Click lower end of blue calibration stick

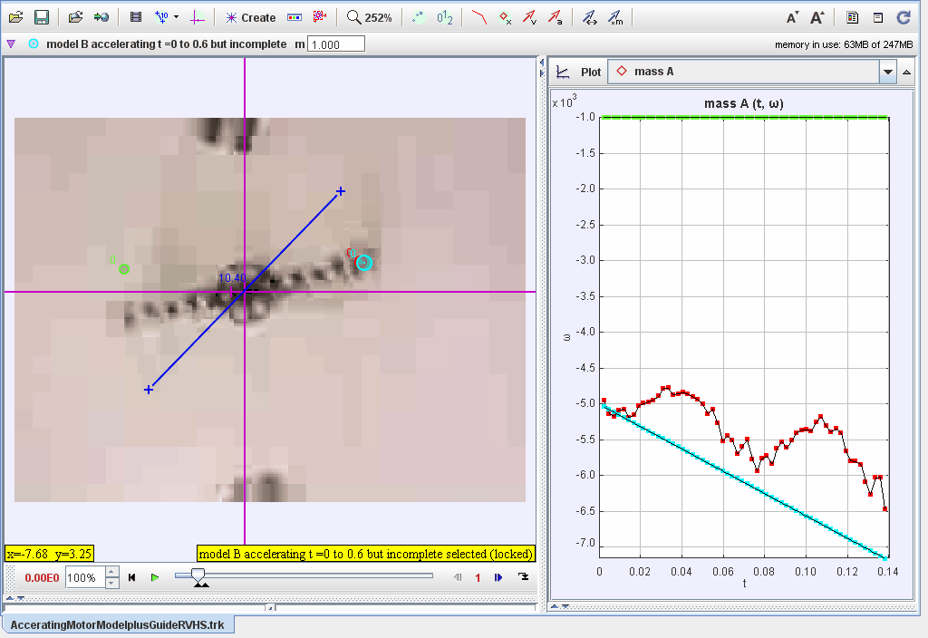(149, 390)
